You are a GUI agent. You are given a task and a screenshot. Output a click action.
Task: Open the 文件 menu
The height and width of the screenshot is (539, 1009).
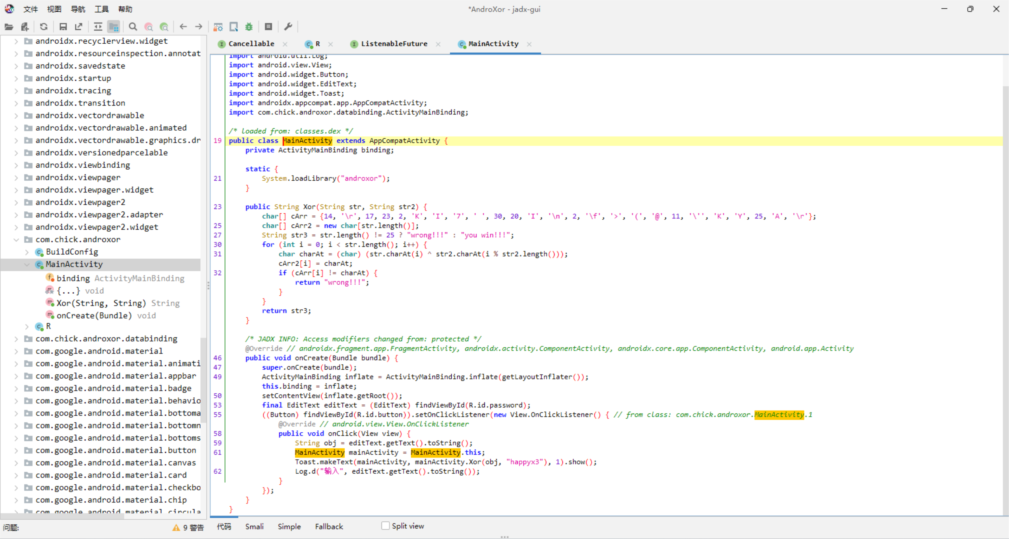31,9
